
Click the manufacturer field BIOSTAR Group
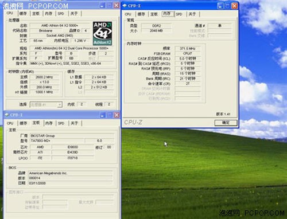72,136
